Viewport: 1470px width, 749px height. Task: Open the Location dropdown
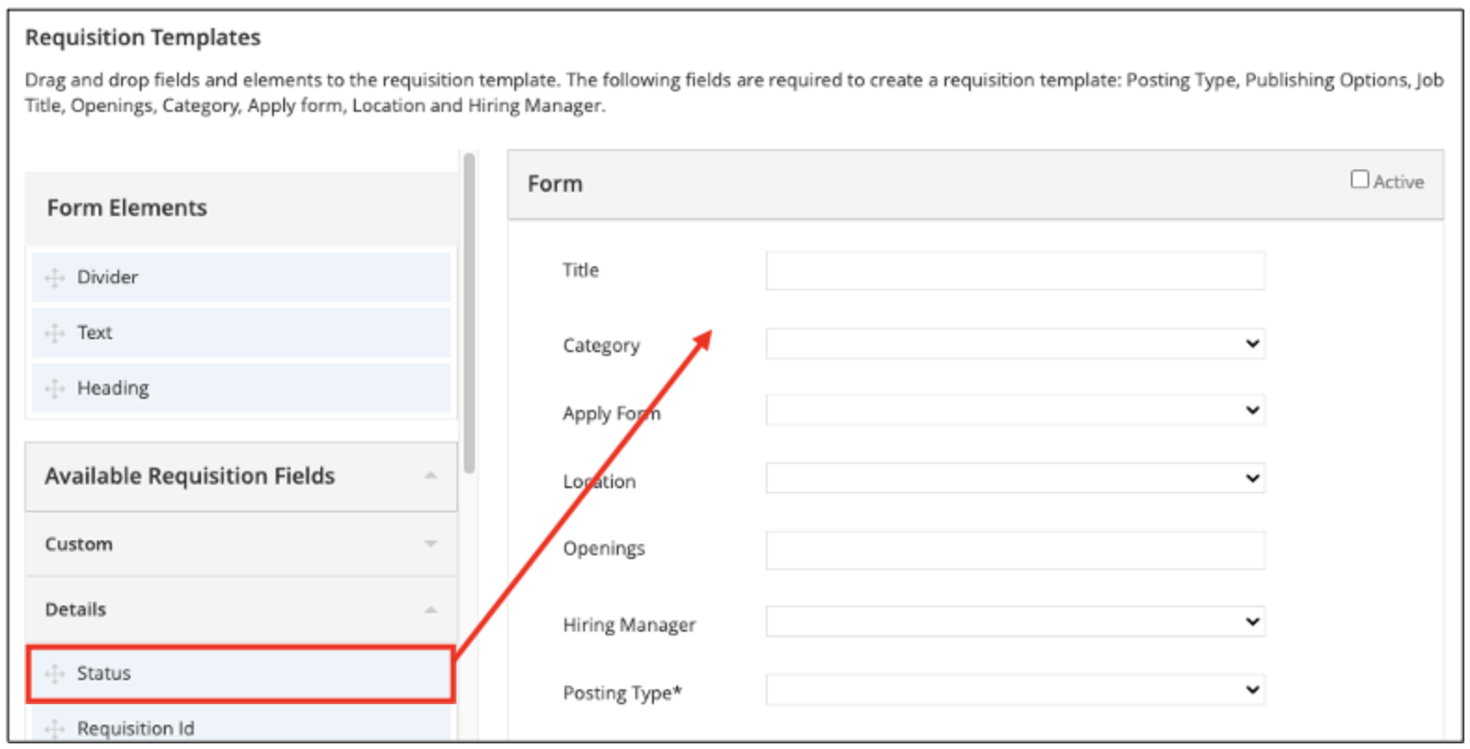[1015, 479]
